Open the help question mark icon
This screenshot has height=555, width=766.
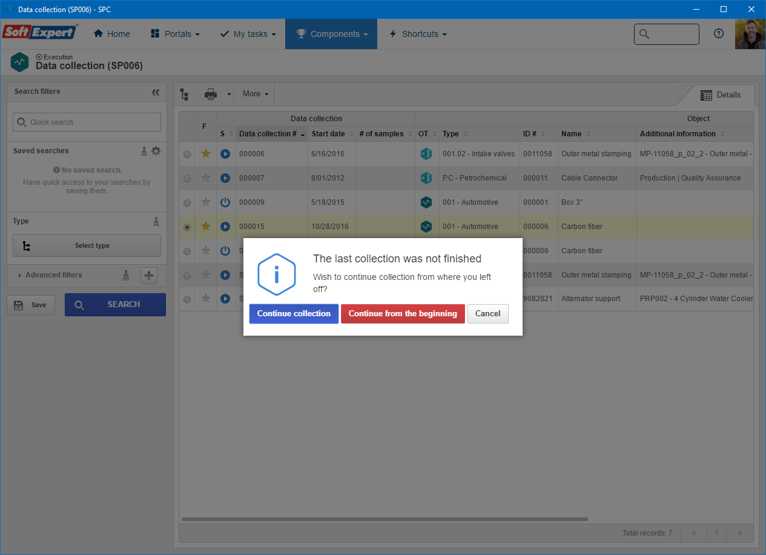point(719,34)
